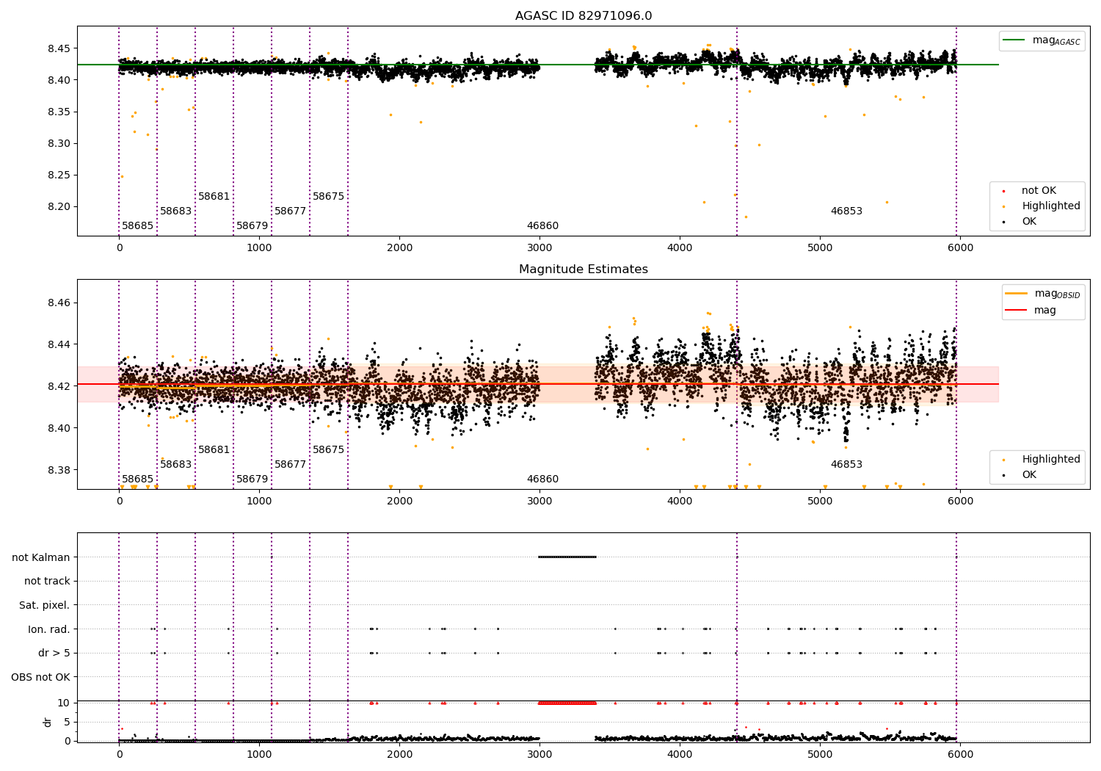Image resolution: width=1101 pixels, height=771 pixels.
Task: Click the 'Magnitude Estimates' subplot title
Action: pos(584,269)
